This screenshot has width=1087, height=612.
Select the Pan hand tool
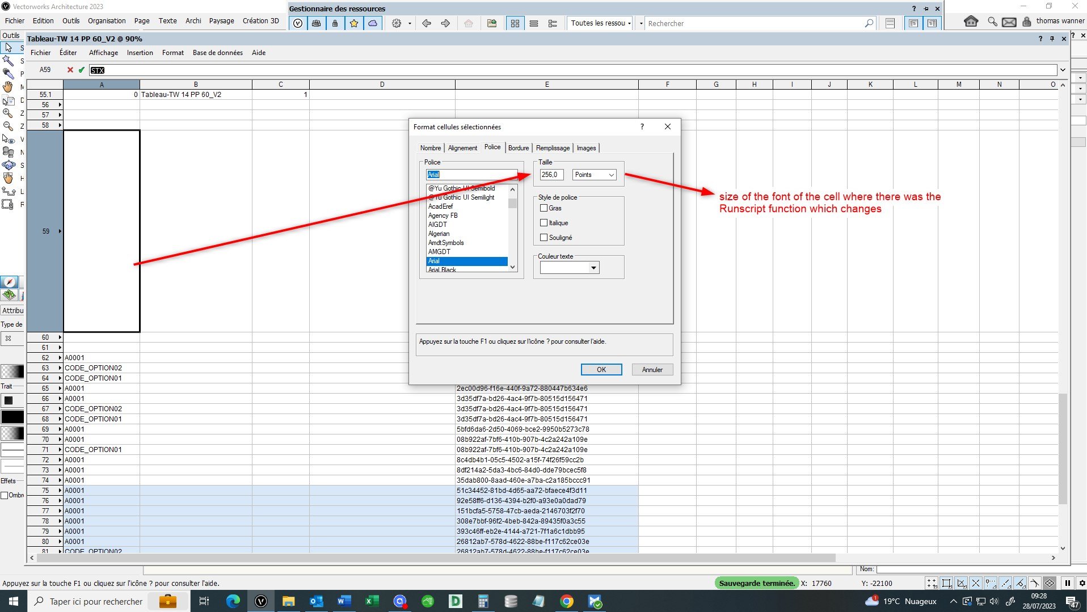(x=8, y=87)
